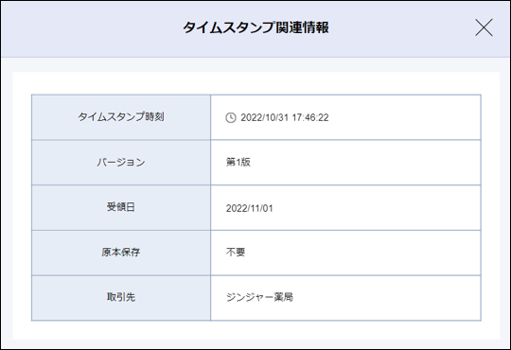
Task: Click the clock icon beside the timestamp
Action: point(231,117)
